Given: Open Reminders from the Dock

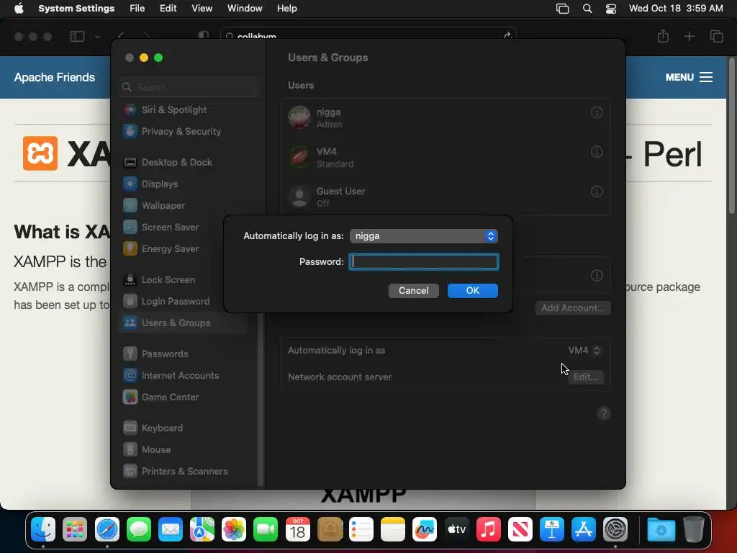Looking at the screenshot, I should click(361, 529).
